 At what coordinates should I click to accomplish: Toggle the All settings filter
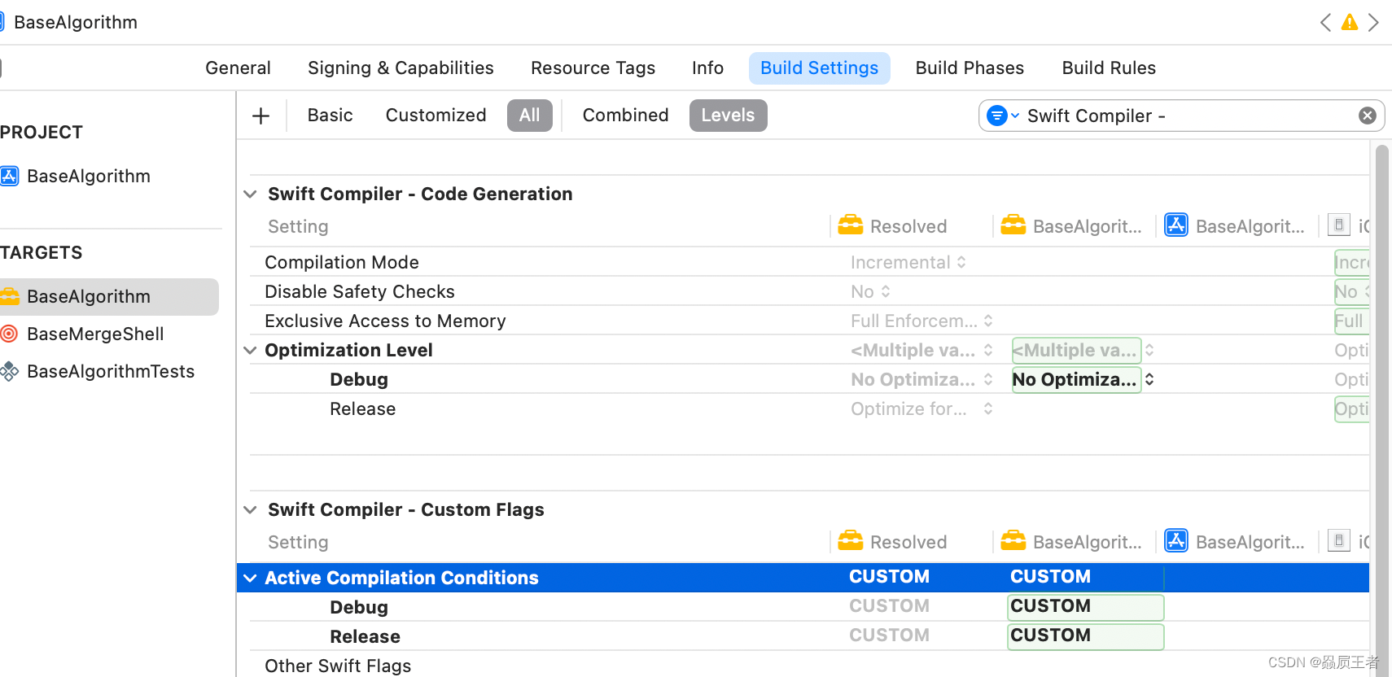click(x=529, y=116)
